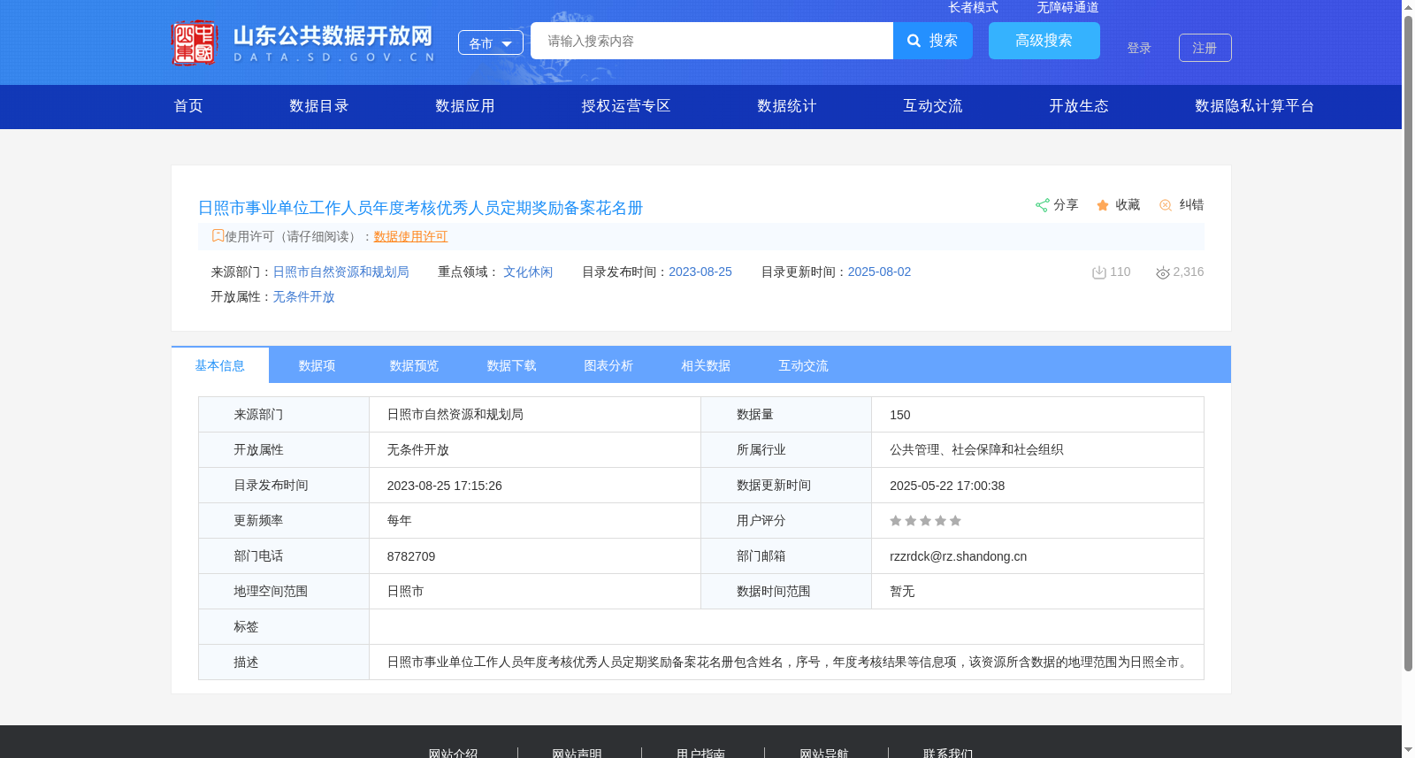Click the dataset title link

[420, 208]
